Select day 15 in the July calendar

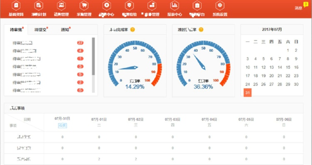pyautogui.click(x=288, y=67)
